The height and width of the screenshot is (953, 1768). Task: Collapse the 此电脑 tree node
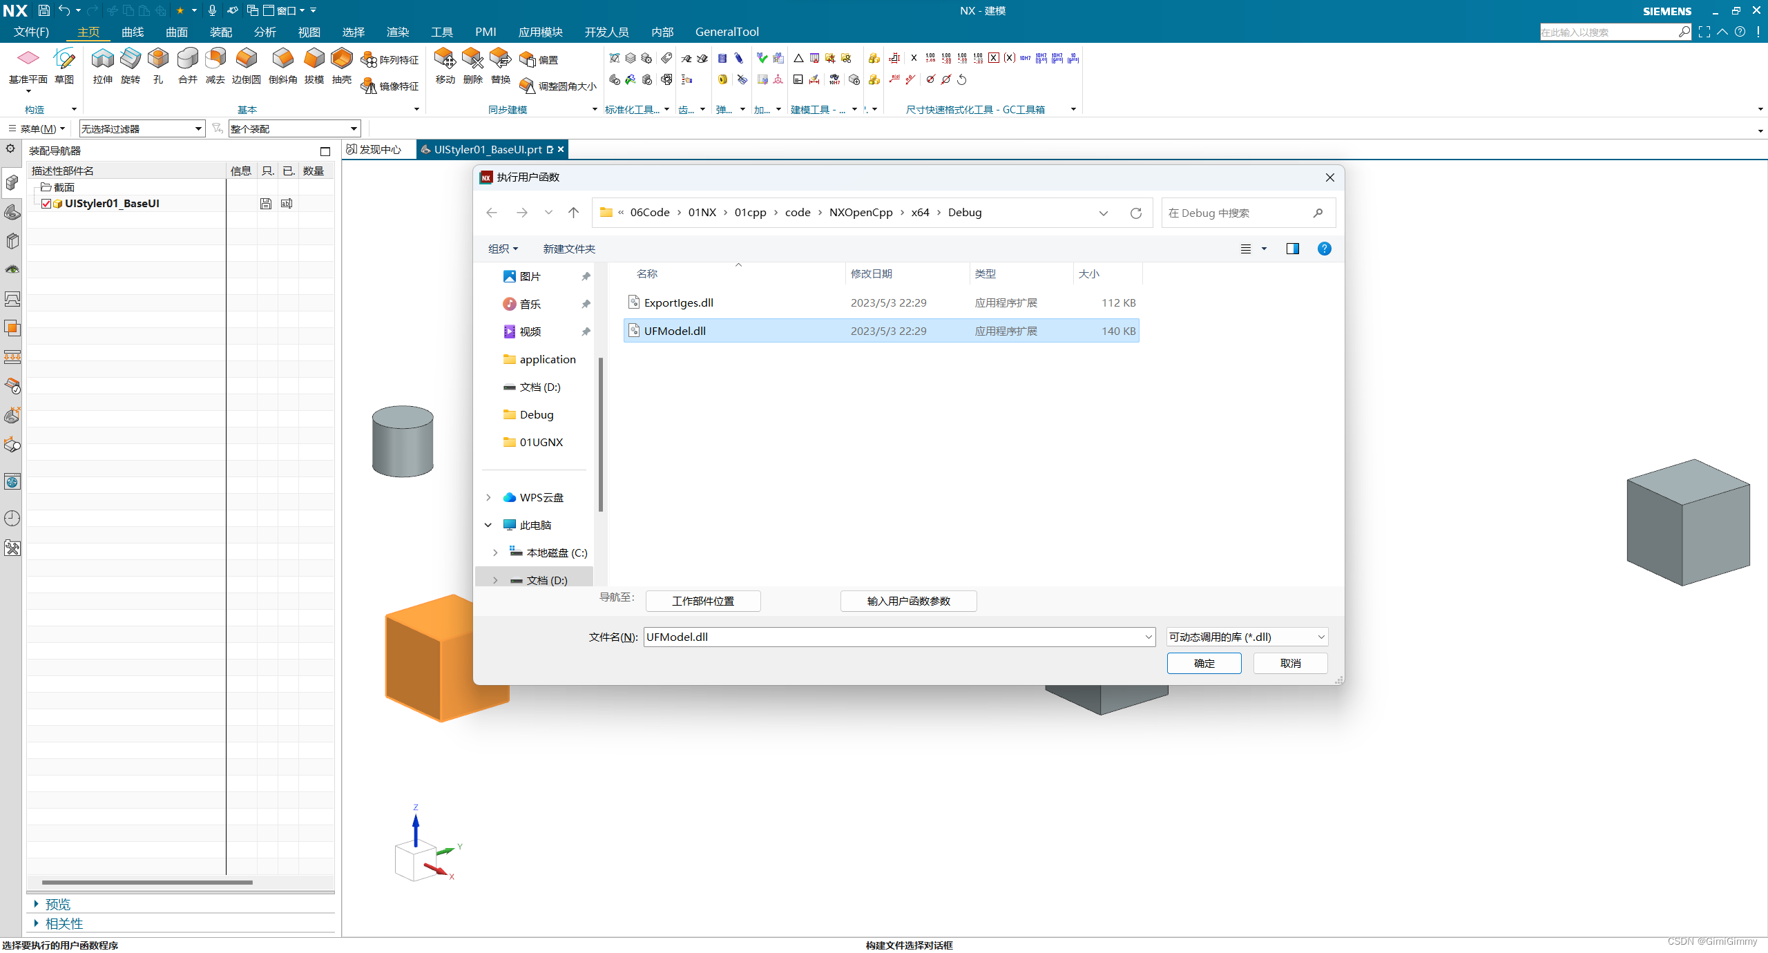click(x=488, y=525)
